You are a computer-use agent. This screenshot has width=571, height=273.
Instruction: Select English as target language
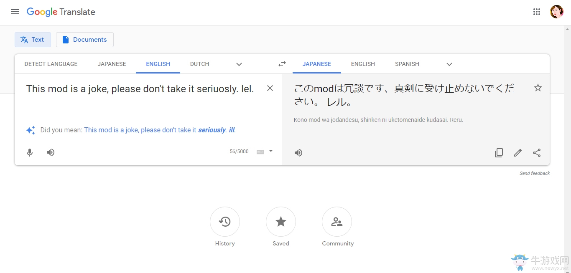pyautogui.click(x=363, y=64)
